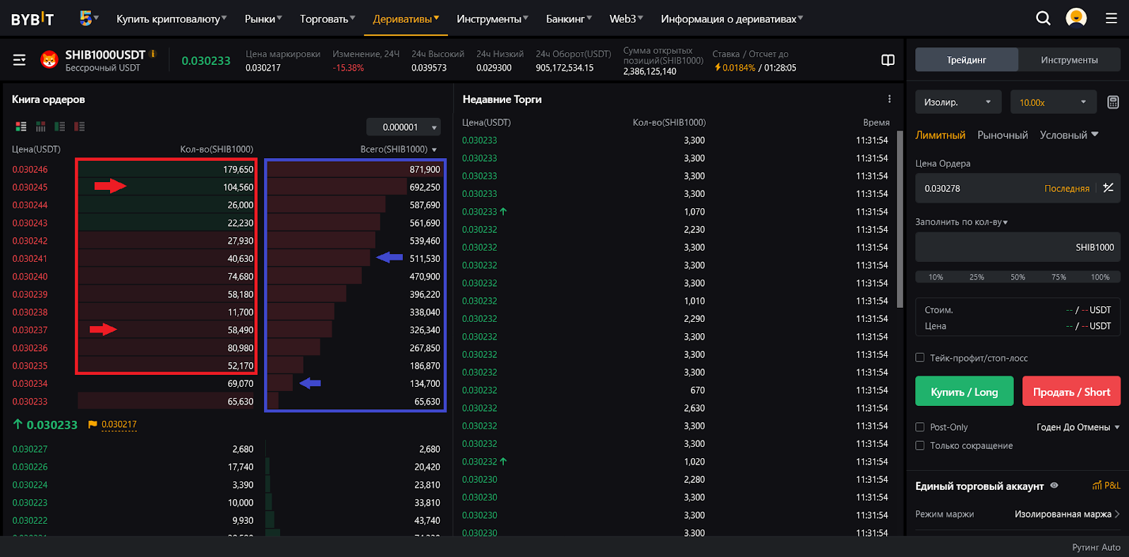This screenshot has width=1129, height=557.
Task: Expand Информация о деривативах menu
Action: point(732,19)
